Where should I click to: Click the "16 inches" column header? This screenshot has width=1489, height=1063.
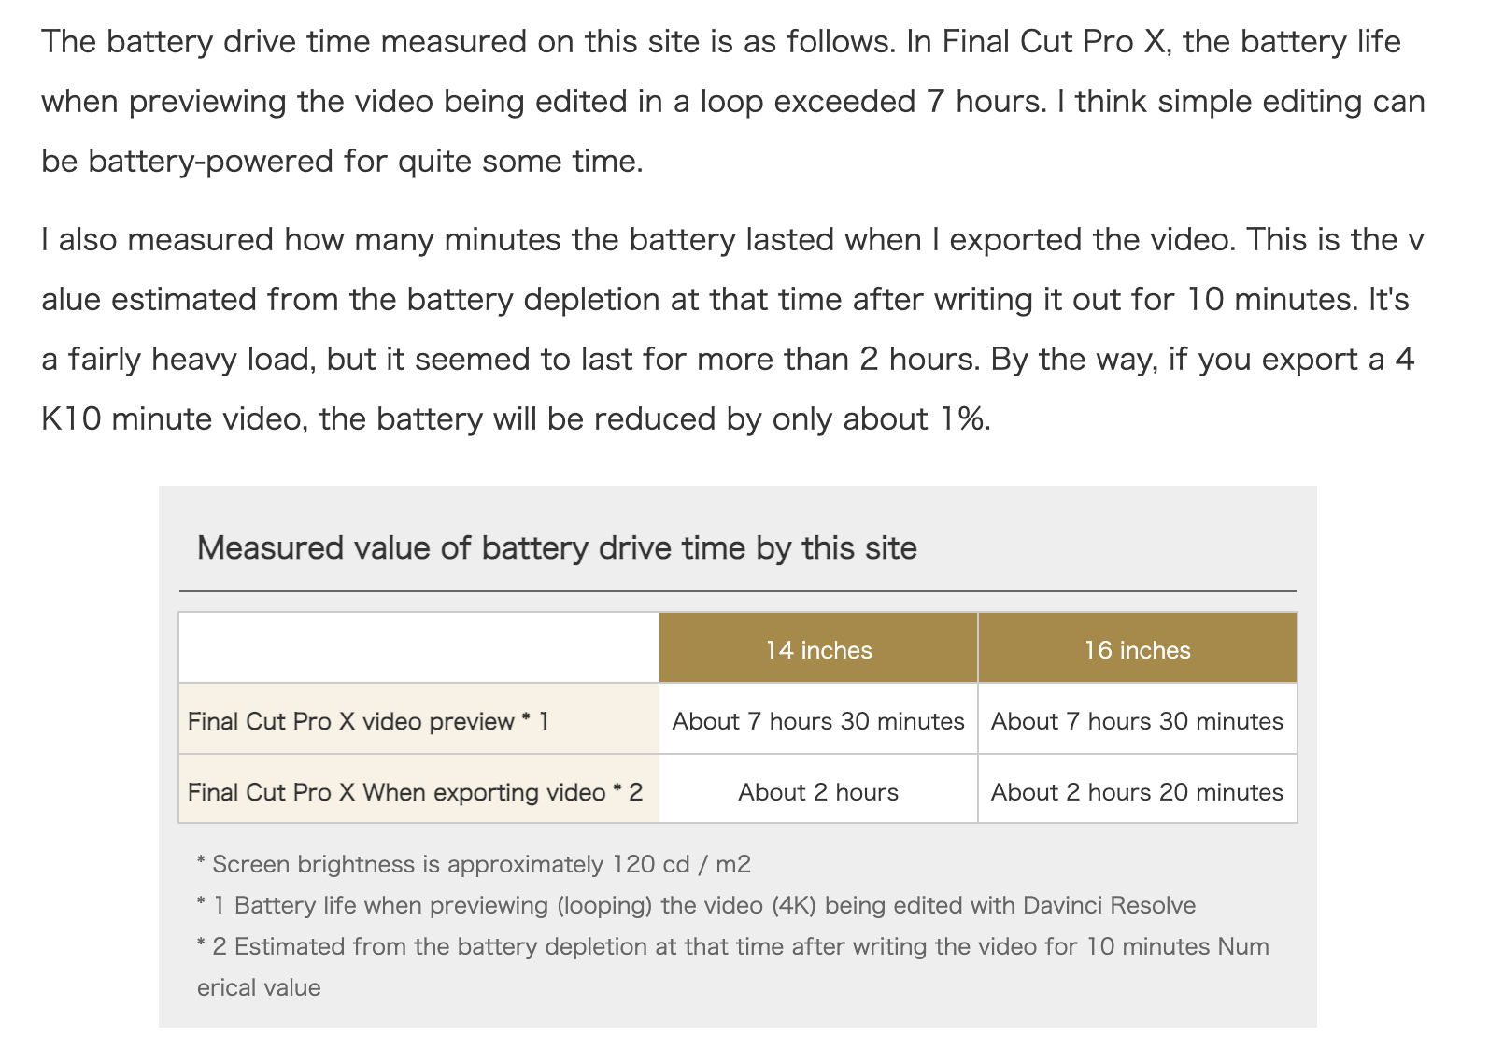1137,649
